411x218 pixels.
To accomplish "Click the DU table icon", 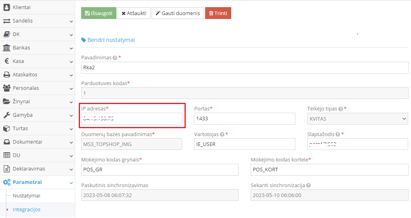I will click(7, 155).
